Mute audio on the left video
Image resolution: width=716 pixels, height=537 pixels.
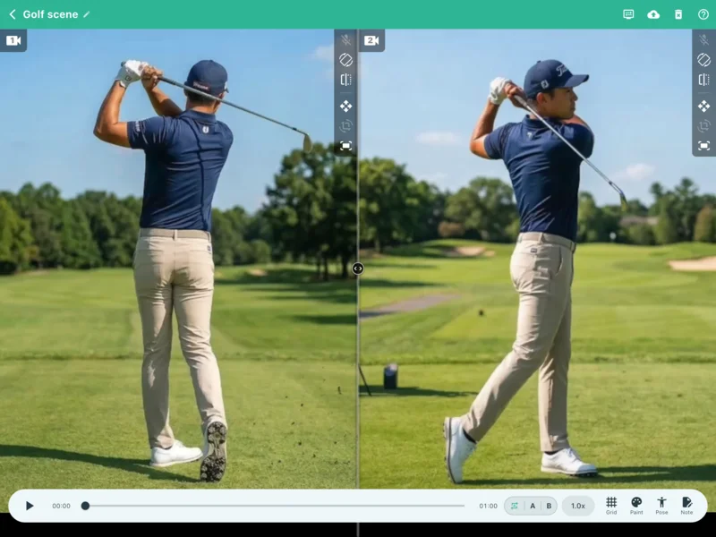tap(347, 40)
